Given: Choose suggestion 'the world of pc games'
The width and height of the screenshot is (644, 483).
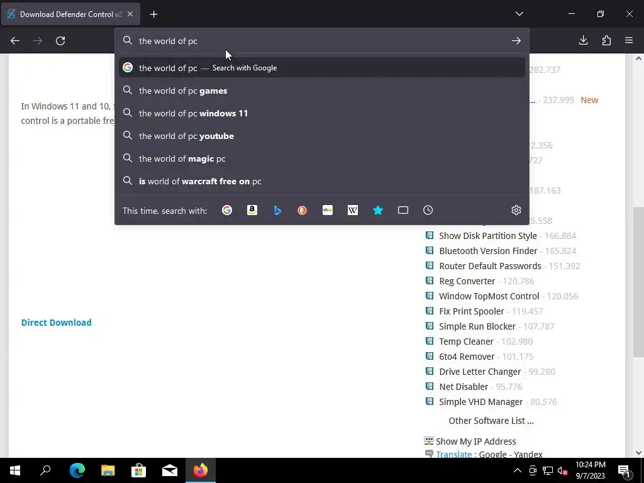Looking at the screenshot, I should 322,91.
